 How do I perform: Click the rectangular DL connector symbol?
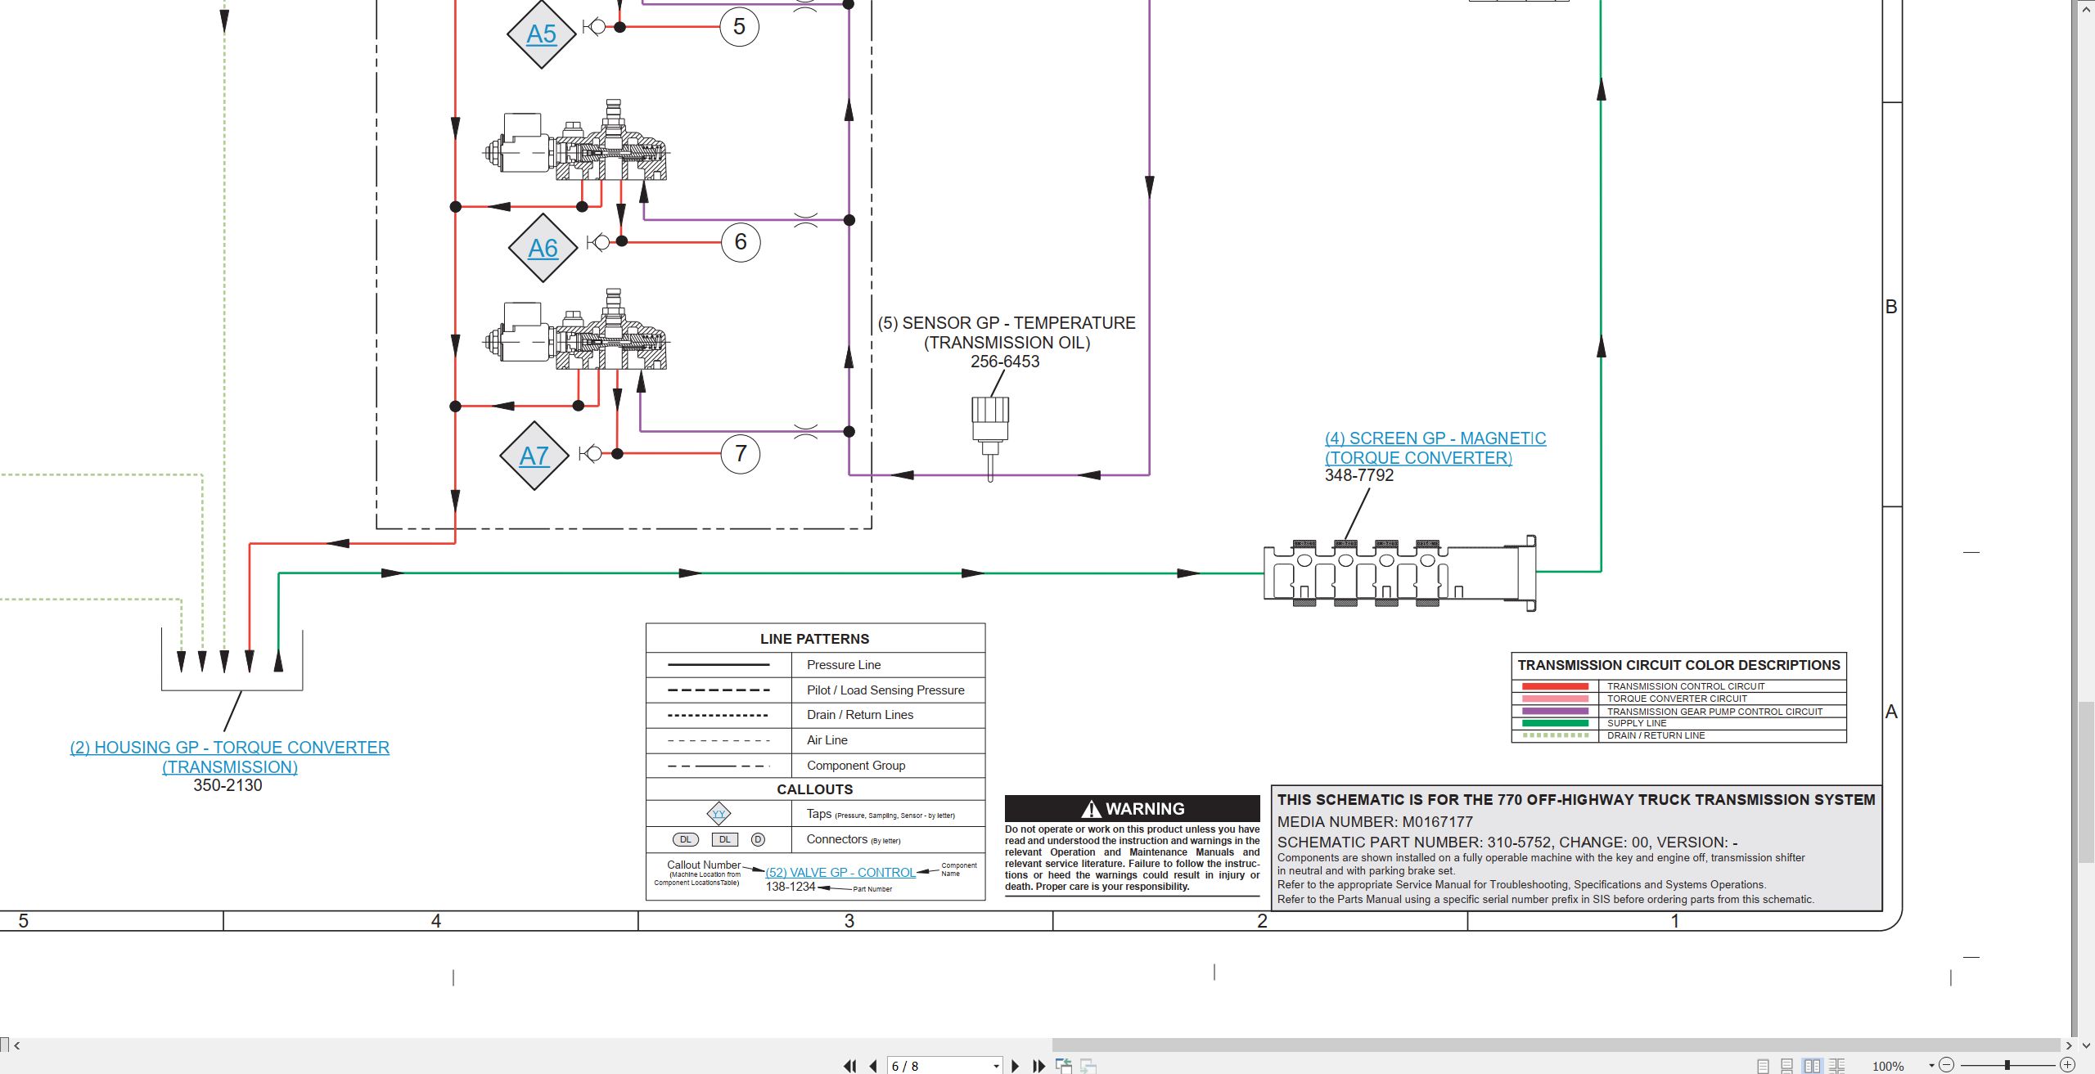click(725, 839)
